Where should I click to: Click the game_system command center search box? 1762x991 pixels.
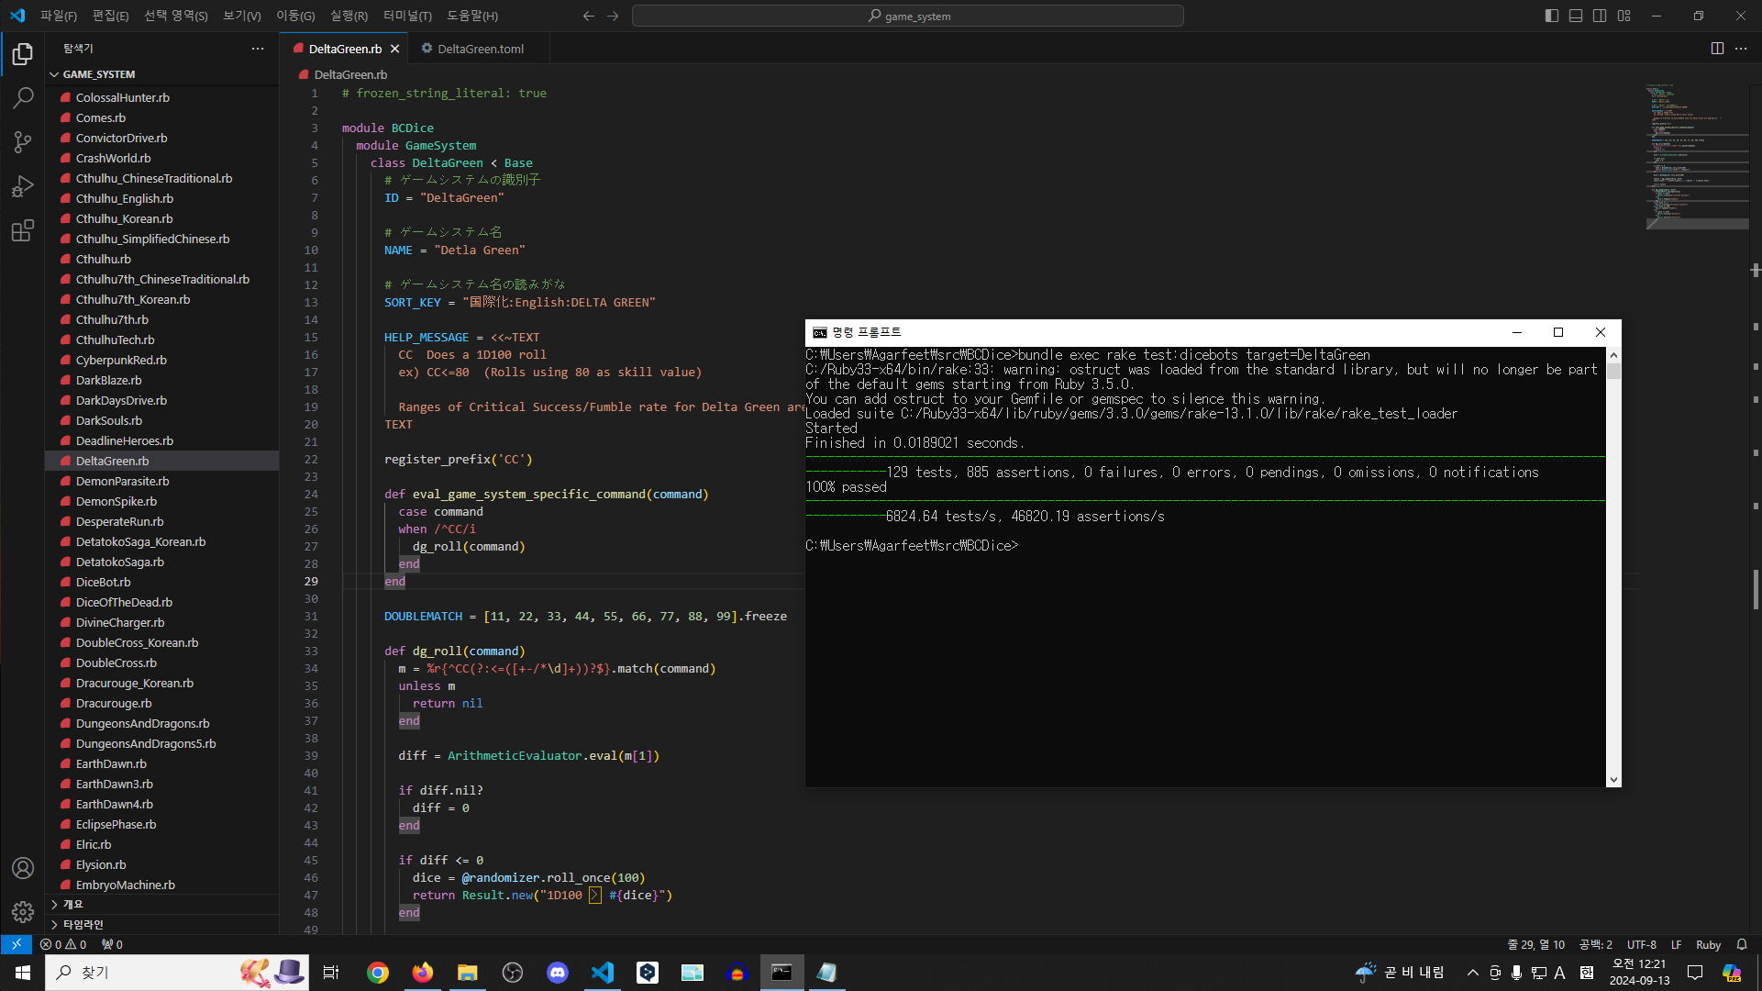pos(908,16)
